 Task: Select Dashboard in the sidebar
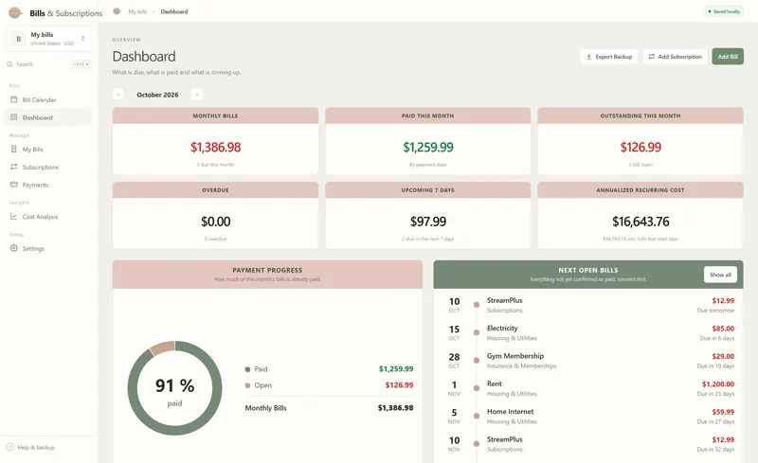pos(49,117)
